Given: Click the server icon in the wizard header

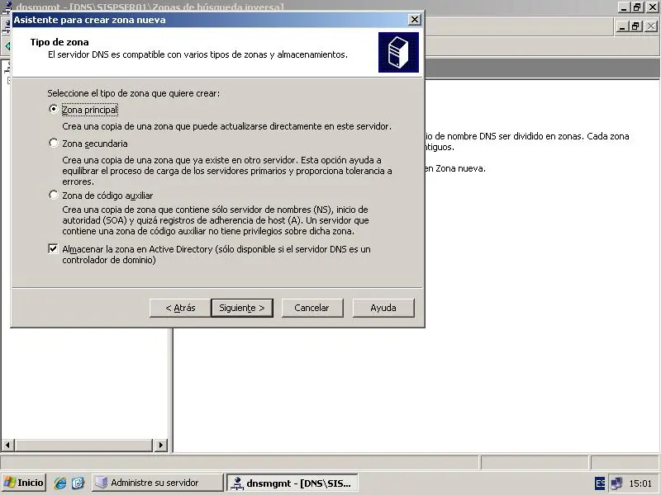Looking at the screenshot, I should pos(398,52).
